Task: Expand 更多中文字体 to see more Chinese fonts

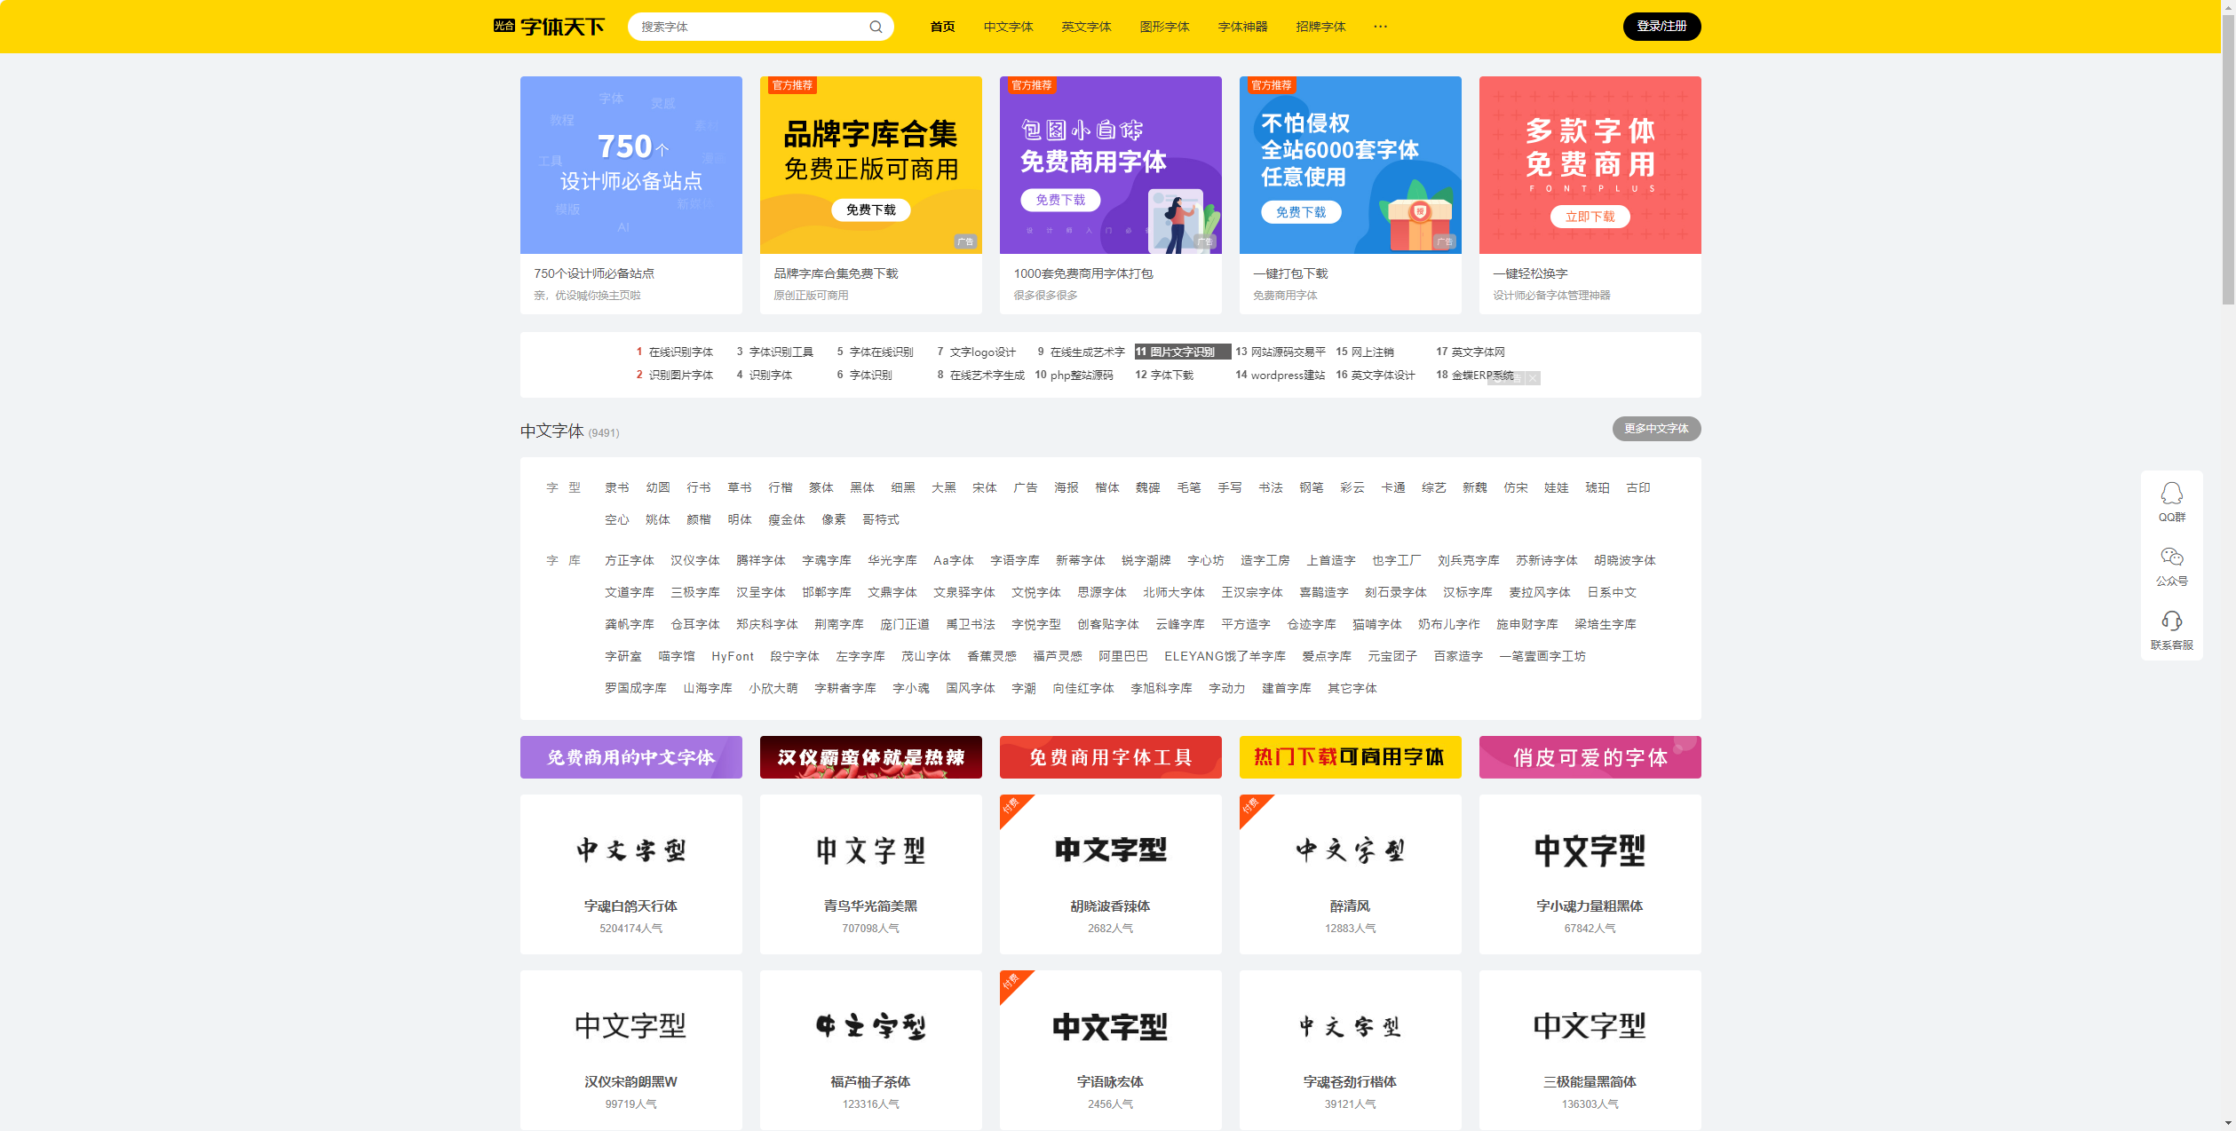Action: (1655, 429)
